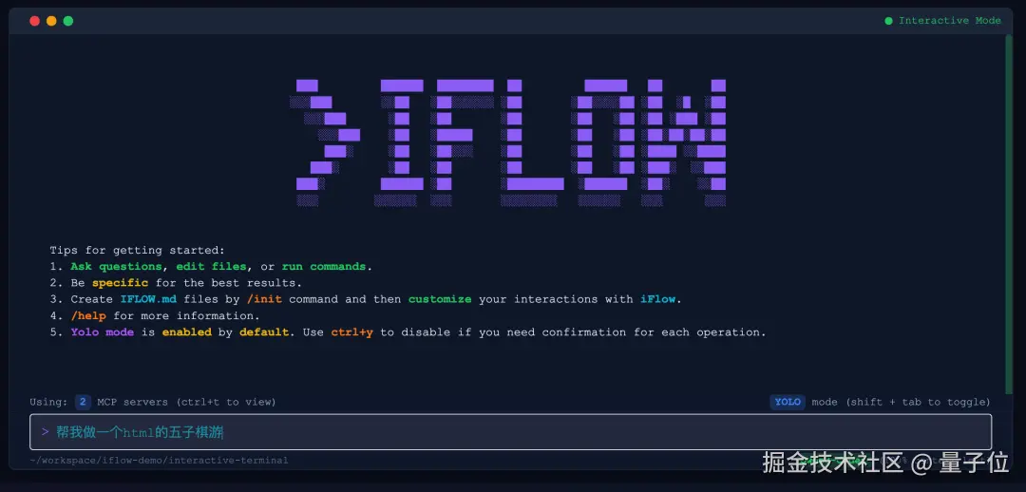Click the prompt input field with Chinese text
1026x492 pixels.
tap(510, 432)
